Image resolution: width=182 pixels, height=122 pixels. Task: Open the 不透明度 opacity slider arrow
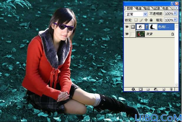(176, 14)
